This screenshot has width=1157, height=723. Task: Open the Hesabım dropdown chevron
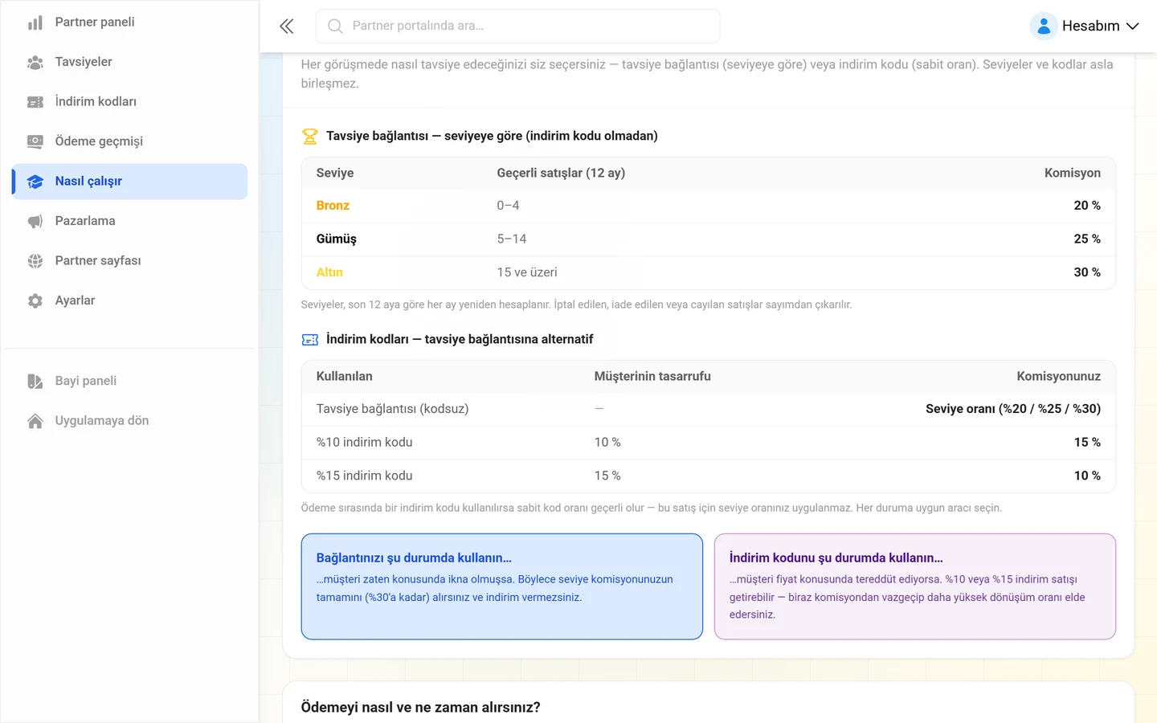click(1133, 27)
